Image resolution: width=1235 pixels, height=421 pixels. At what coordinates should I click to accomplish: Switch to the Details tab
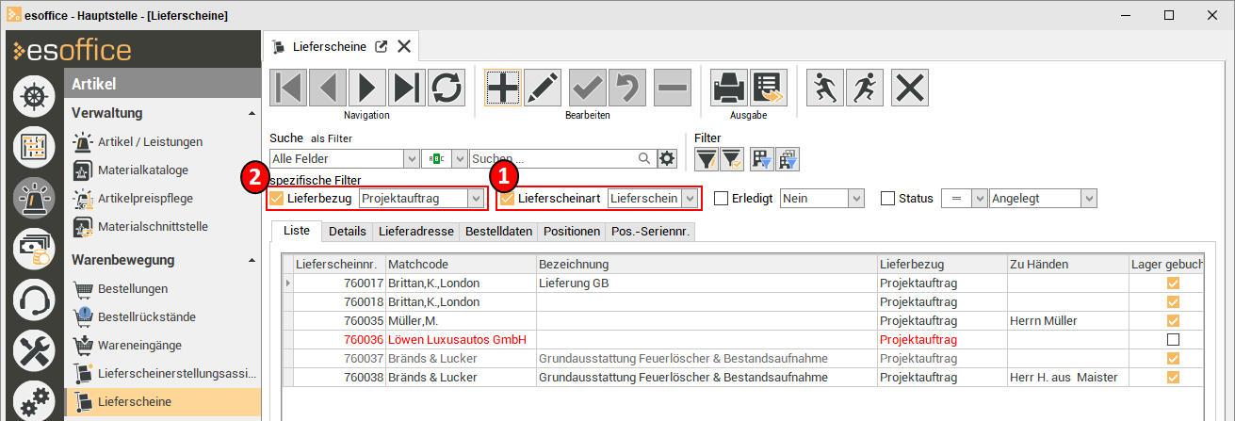tap(348, 231)
